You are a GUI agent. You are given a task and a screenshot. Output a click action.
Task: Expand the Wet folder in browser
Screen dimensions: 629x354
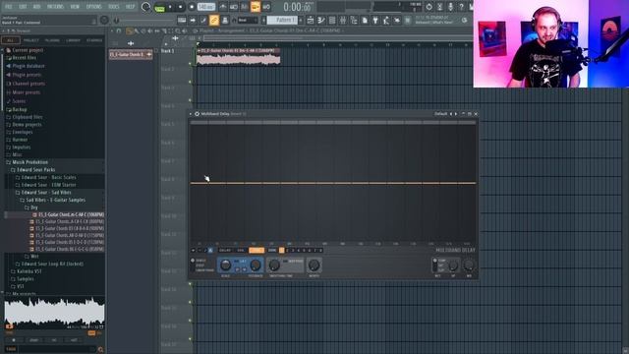(34, 256)
